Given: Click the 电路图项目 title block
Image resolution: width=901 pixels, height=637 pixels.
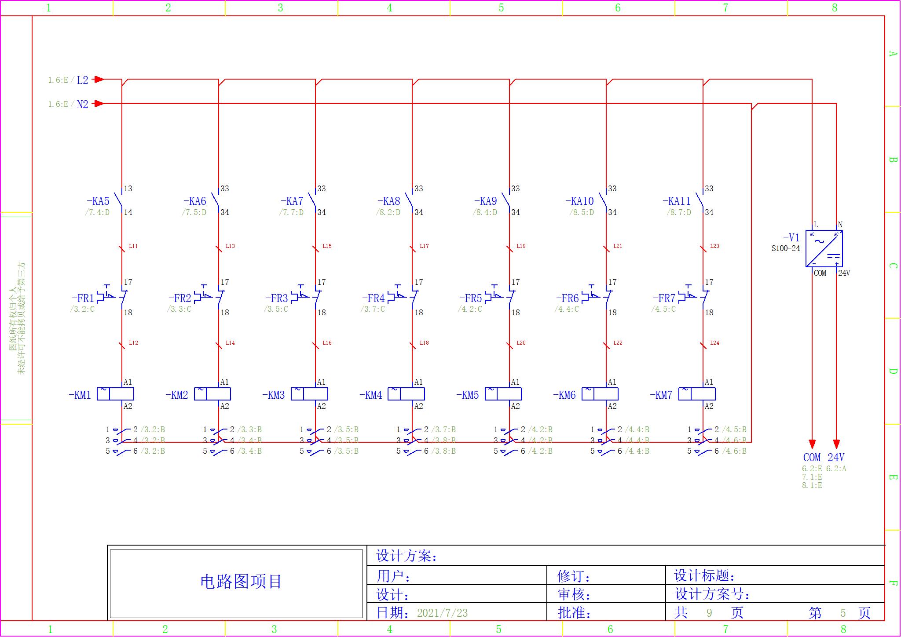Looking at the screenshot, I should coord(241,582).
